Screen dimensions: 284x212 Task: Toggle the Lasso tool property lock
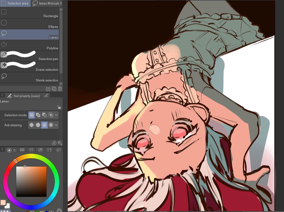pyautogui.click(x=59, y=107)
